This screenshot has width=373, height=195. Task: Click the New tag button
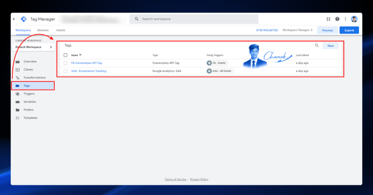[x=330, y=45]
